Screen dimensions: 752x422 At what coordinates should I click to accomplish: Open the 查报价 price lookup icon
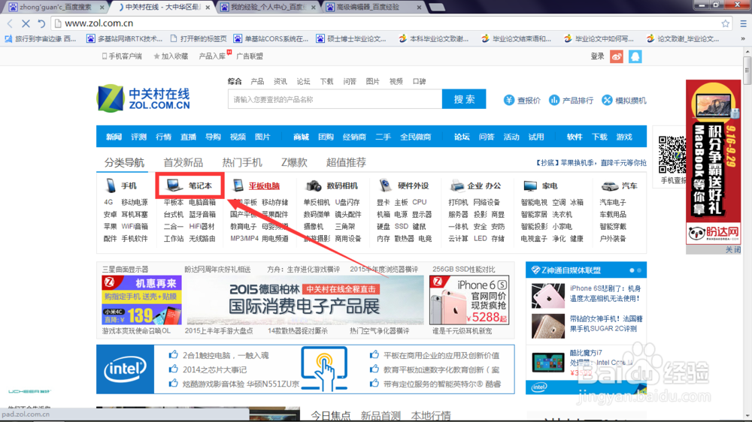click(509, 100)
